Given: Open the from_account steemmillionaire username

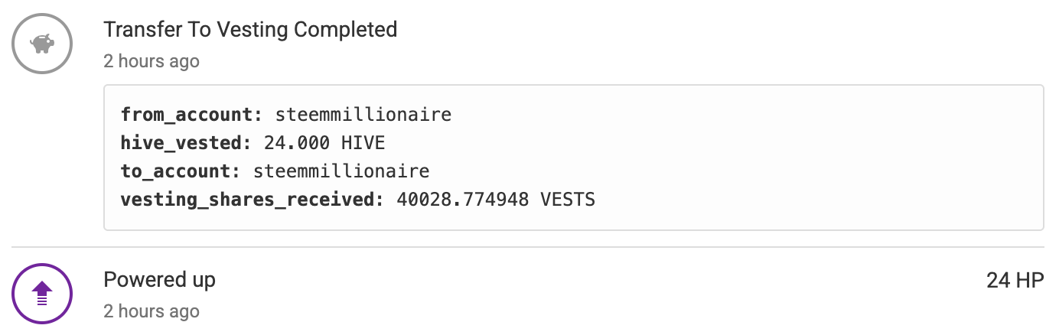Looking at the screenshot, I should pyautogui.click(x=363, y=115).
